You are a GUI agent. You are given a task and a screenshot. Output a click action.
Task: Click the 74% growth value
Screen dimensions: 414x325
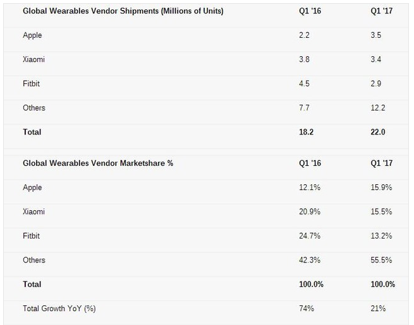307,309
